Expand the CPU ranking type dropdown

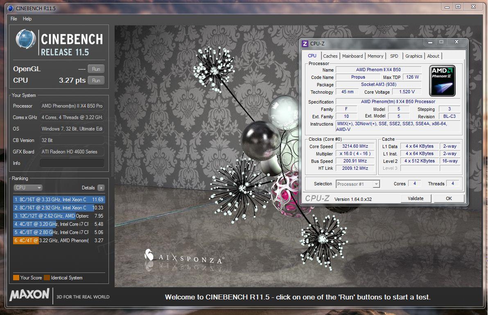click(x=28, y=188)
